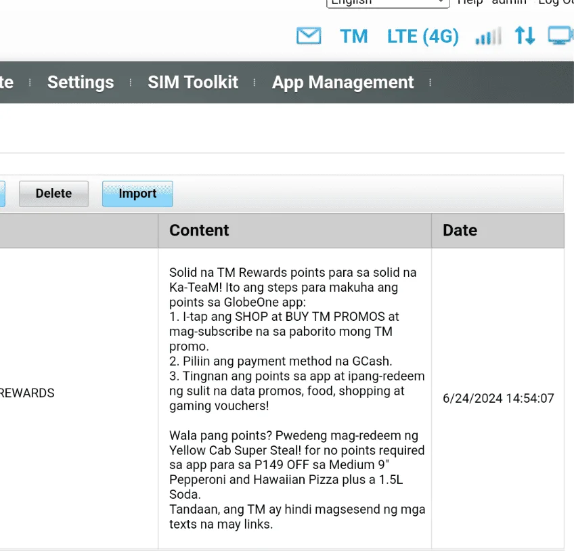Select the LTE (4G) network label
Viewport: 574px width, 551px height.
coord(423,37)
